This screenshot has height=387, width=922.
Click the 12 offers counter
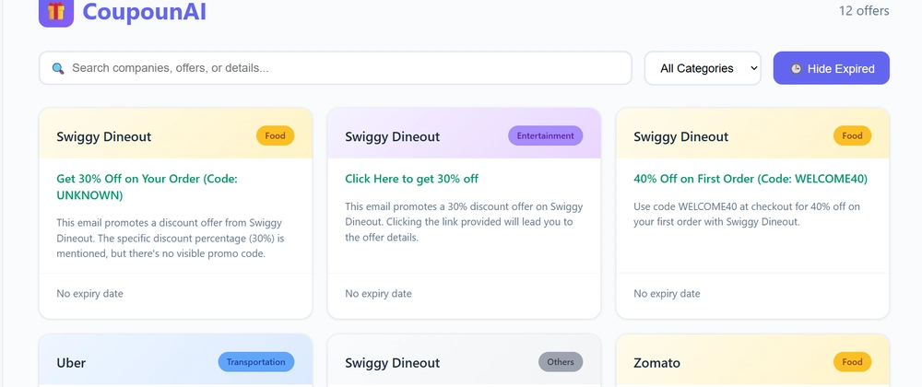[864, 10]
